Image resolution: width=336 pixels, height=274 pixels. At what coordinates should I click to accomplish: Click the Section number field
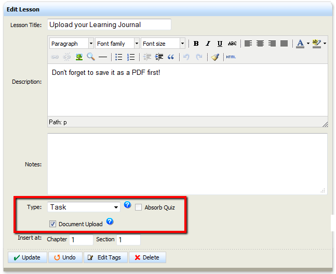click(128, 240)
